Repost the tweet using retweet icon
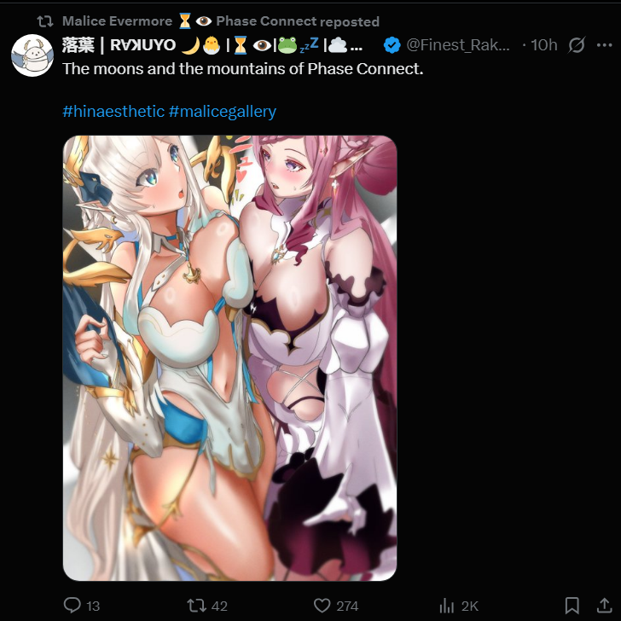Viewport: 621px width, 621px height. pyautogui.click(x=196, y=606)
